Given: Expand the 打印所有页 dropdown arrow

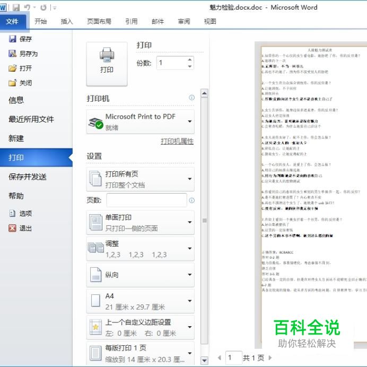Looking at the screenshot, I should tap(189, 179).
